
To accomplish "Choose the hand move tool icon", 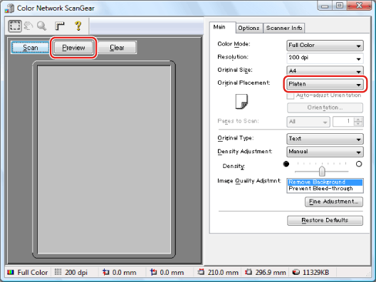I will coord(28,26).
